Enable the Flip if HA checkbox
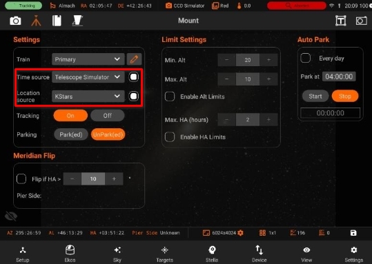This screenshot has height=264, width=372. click(21, 179)
